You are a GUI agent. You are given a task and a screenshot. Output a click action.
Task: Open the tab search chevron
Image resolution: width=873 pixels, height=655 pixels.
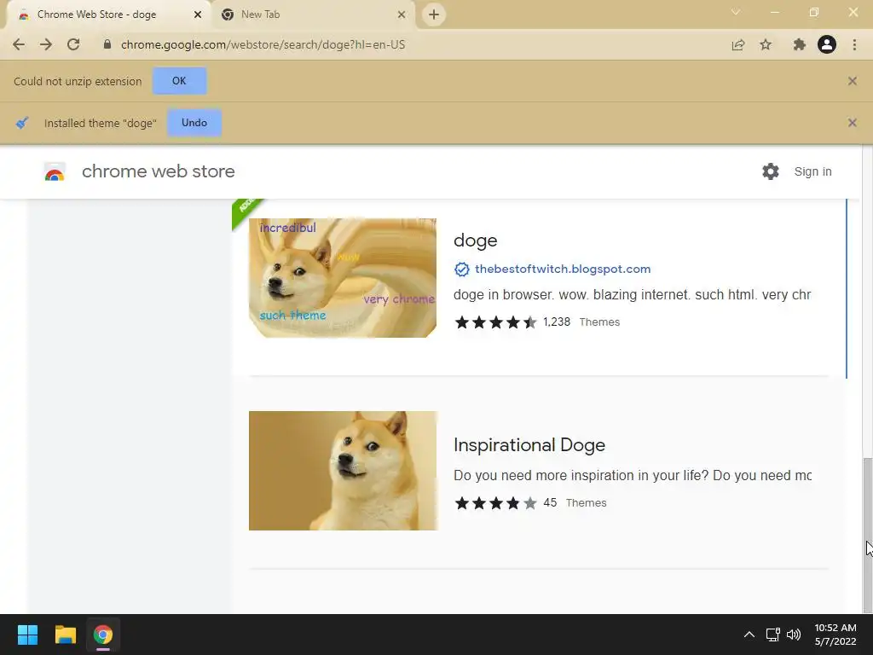point(736,12)
